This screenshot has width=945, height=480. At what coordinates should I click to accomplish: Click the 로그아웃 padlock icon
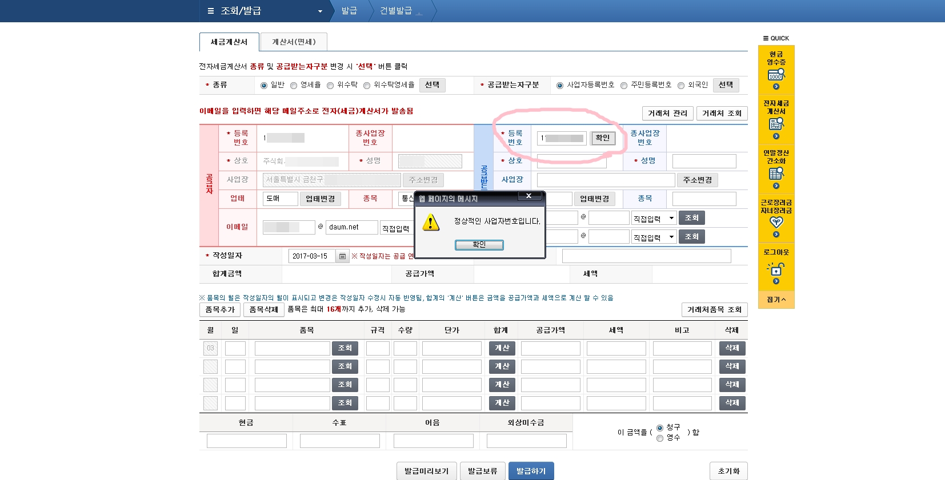776,269
